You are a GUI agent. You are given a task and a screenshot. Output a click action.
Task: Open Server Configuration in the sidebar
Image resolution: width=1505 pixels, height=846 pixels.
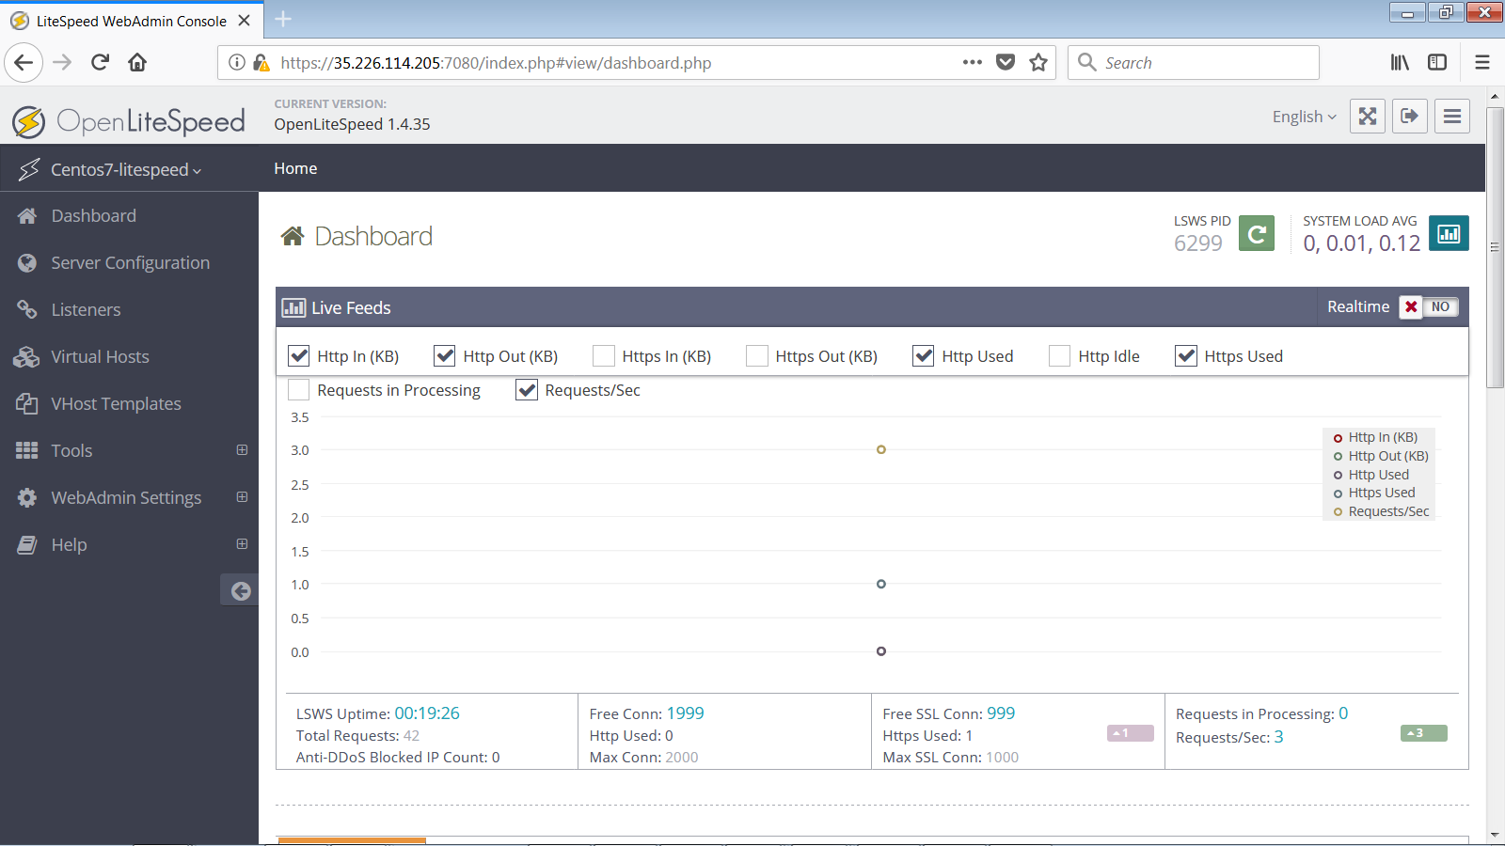coord(130,263)
